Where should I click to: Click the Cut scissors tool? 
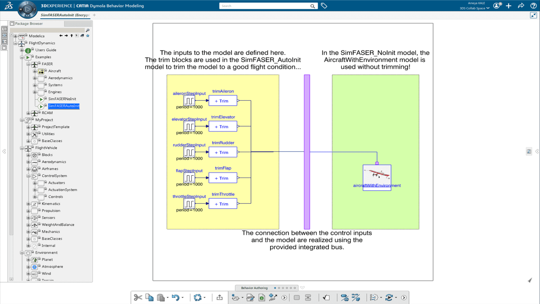click(x=138, y=298)
